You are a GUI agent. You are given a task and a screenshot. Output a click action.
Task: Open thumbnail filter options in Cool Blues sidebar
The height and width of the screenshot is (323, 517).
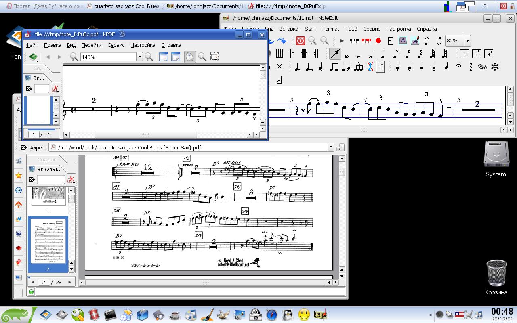point(71,180)
